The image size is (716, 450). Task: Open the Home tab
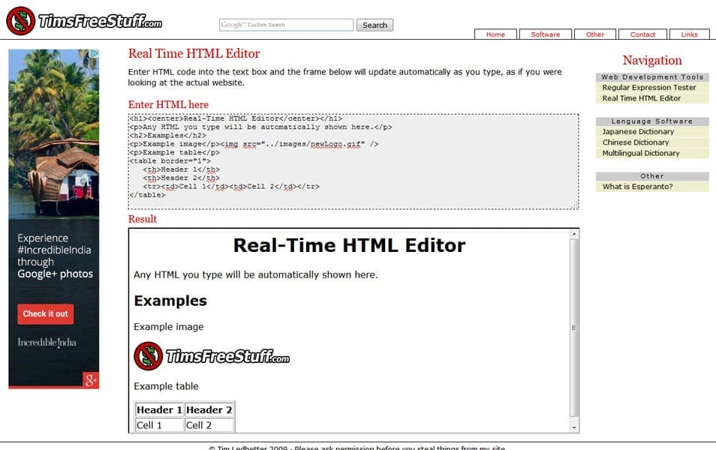click(495, 34)
